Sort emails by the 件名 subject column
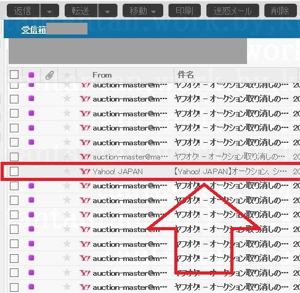 click(185, 74)
